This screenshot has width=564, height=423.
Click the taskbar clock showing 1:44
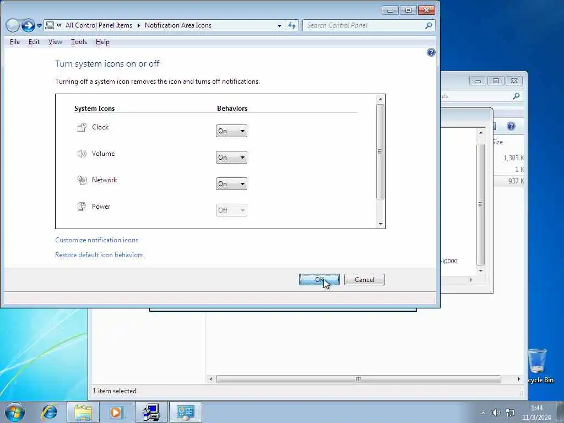[536, 413]
